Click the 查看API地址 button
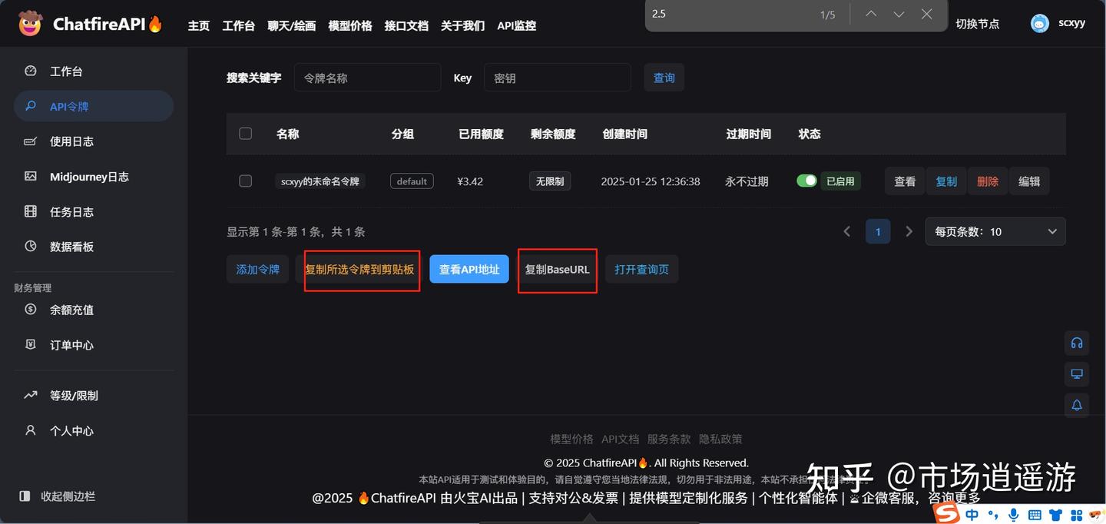The image size is (1106, 524). [469, 269]
